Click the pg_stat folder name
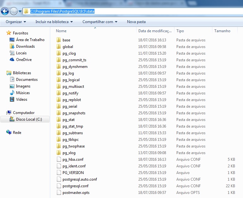This screenshot has width=243, height=198. coord(69,120)
